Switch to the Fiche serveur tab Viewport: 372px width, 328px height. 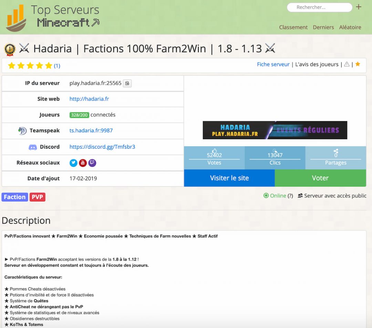coord(273,64)
